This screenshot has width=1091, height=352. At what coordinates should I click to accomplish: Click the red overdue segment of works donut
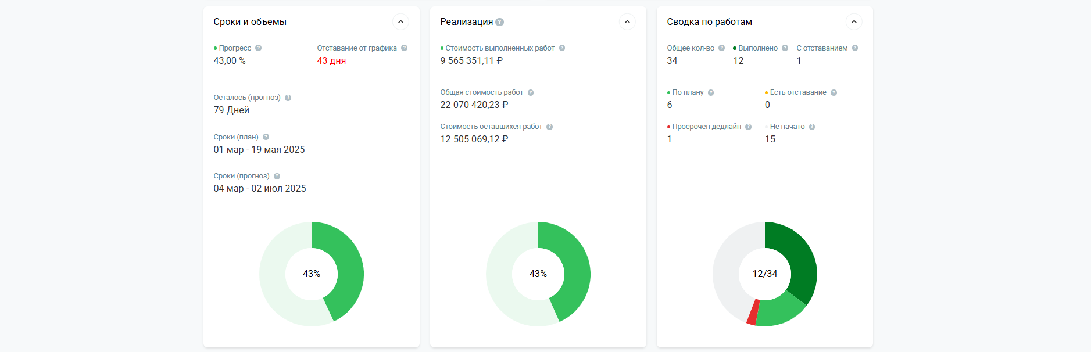click(x=753, y=312)
